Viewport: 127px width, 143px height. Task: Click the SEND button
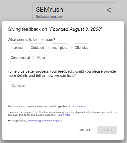(x=107, y=130)
